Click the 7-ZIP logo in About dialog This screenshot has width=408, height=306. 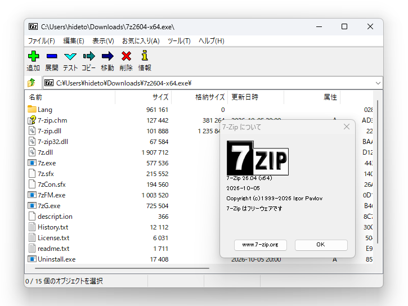pos(258,158)
